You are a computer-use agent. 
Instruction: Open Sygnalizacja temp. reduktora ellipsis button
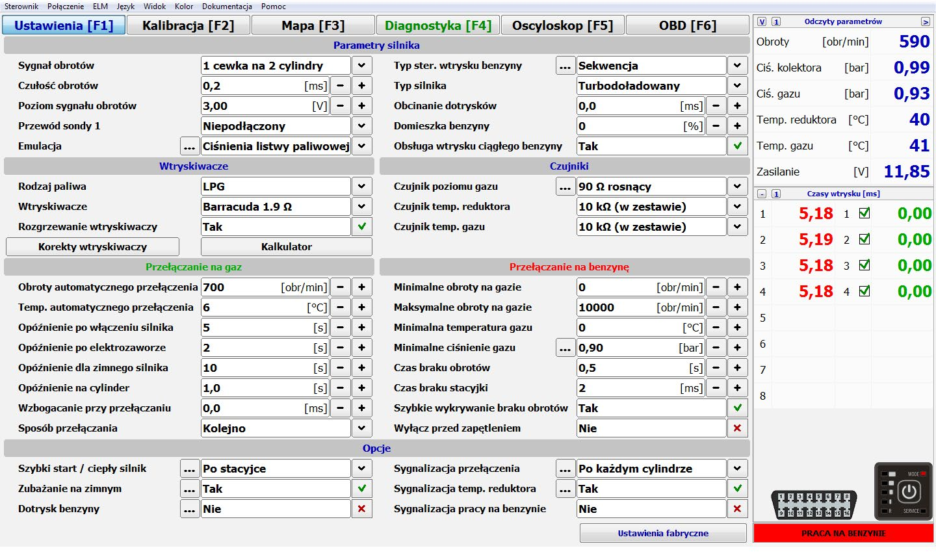[565, 489]
